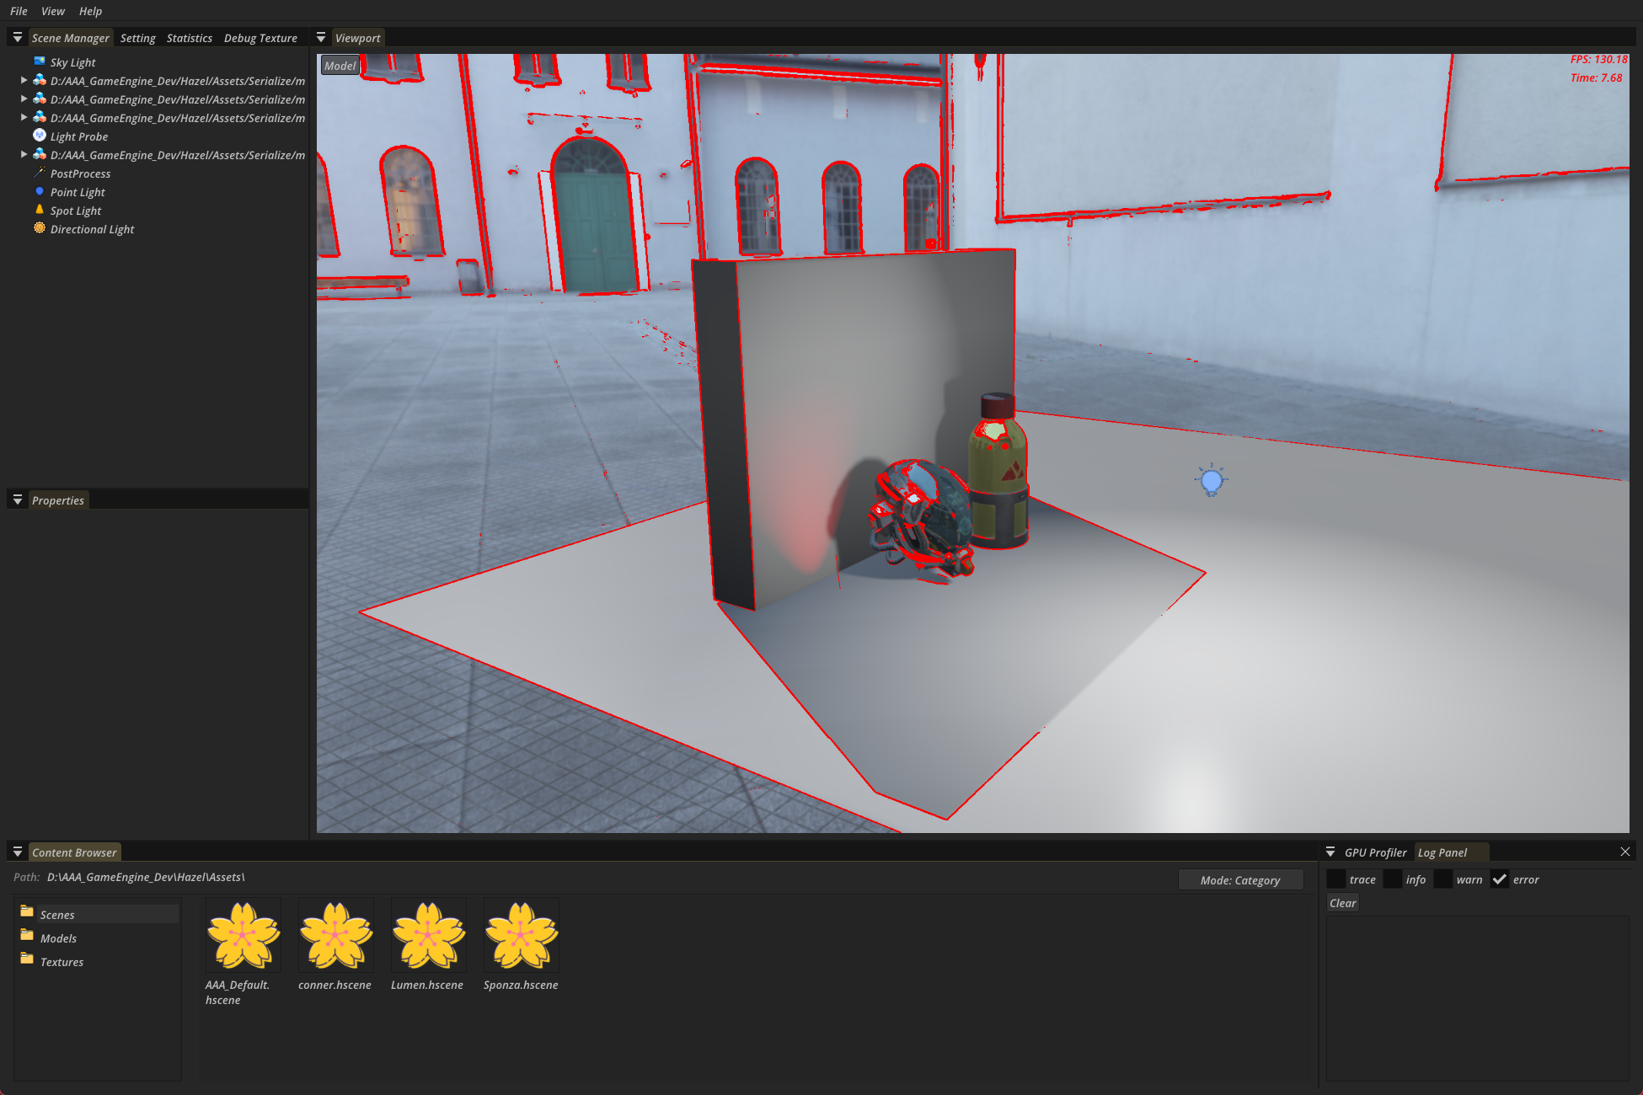Enable the warn log checkbox
This screenshot has height=1095, width=1643.
coord(1443,879)
